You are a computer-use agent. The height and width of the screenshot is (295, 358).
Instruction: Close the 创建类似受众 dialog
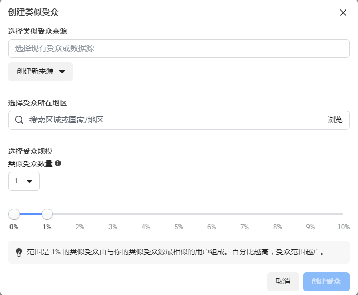[343, 13]
